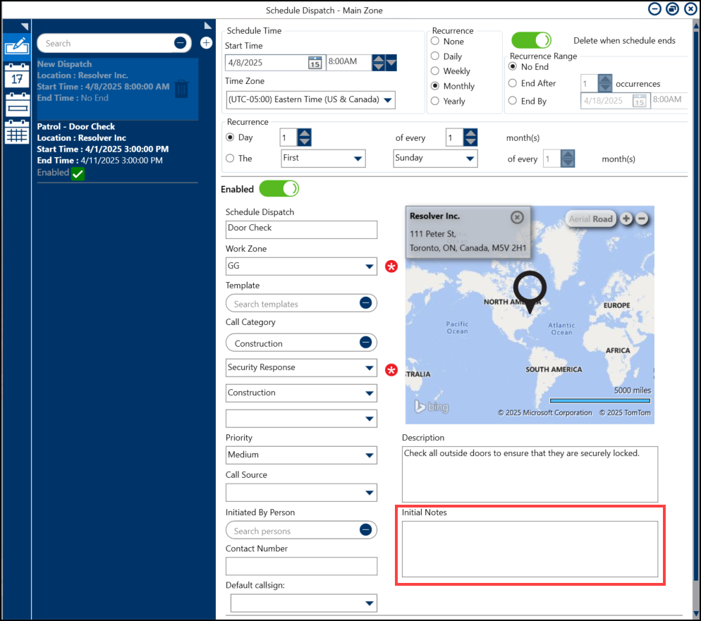Select the Weekly recurrence radio button

[x=435, y=71]
